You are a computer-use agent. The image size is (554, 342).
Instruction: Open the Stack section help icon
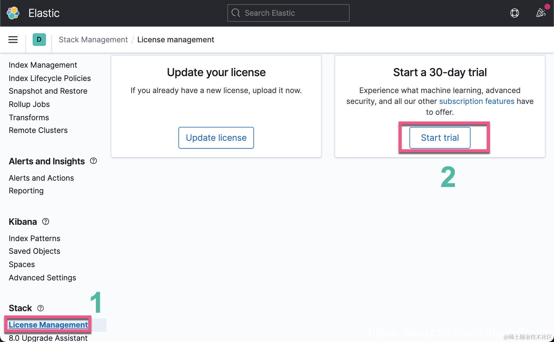point(41,308)
